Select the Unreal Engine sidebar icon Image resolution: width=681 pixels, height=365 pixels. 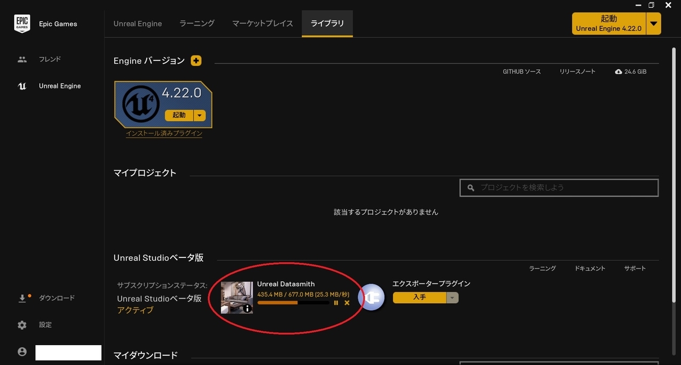[22, 86]
